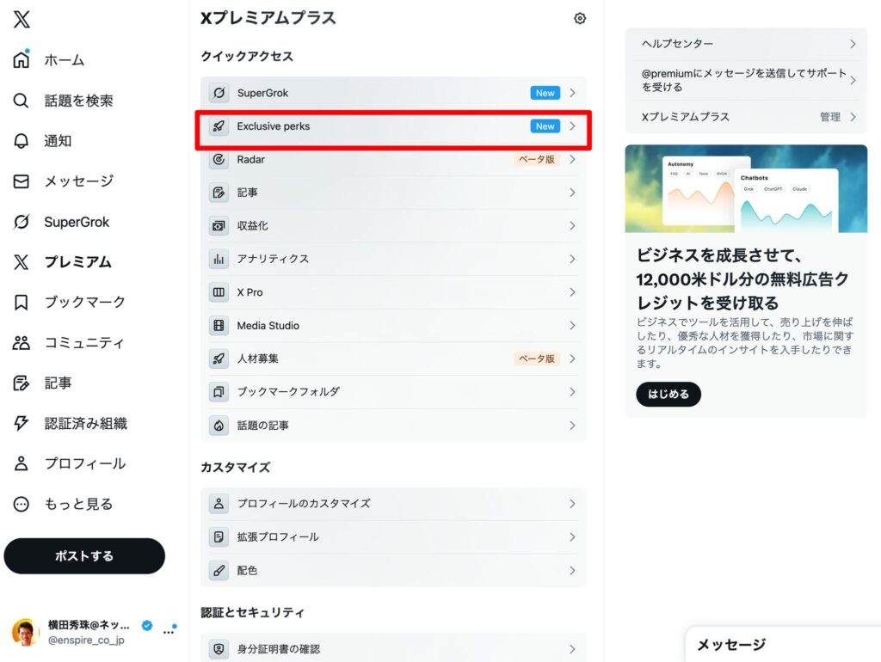Click the 話題の記事 flame icon
This screenshot has width=881, height=662.
click(x=219, y=425)
